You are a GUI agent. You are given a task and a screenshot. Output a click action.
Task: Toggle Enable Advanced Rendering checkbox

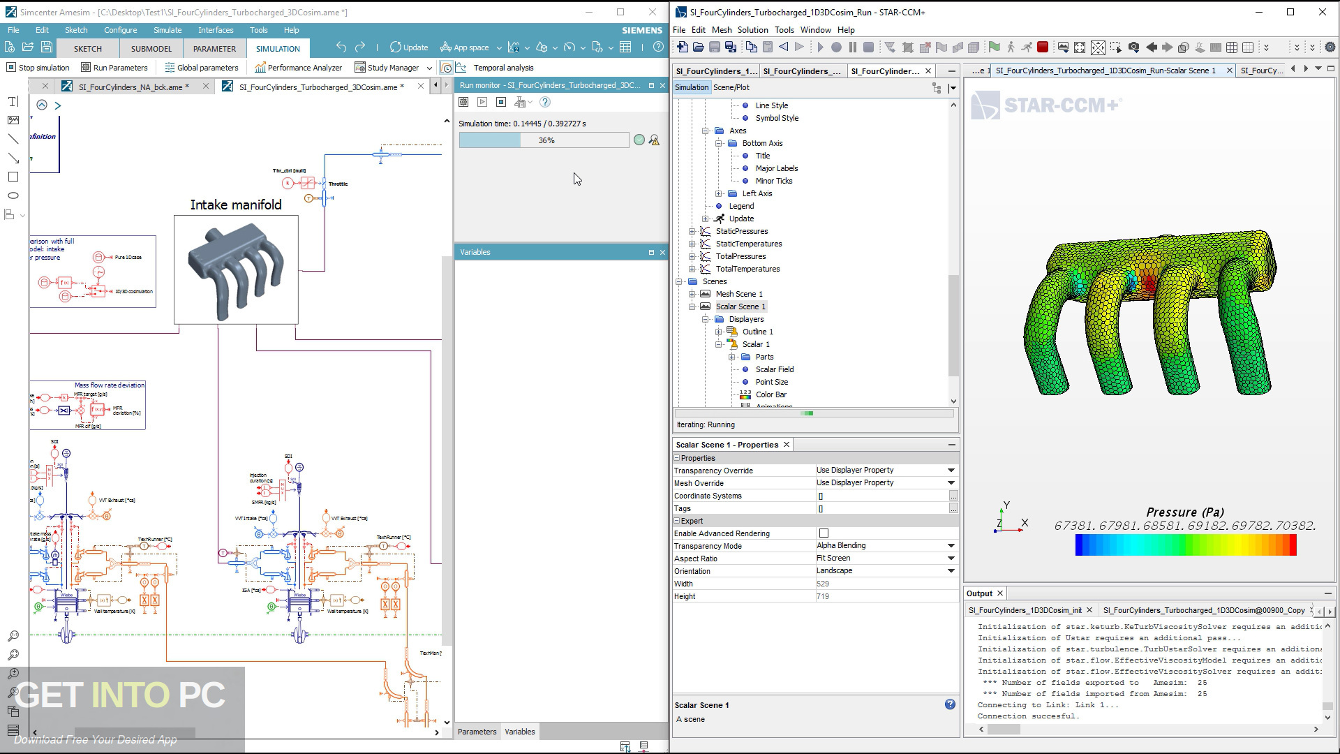[x=824, y=533]
